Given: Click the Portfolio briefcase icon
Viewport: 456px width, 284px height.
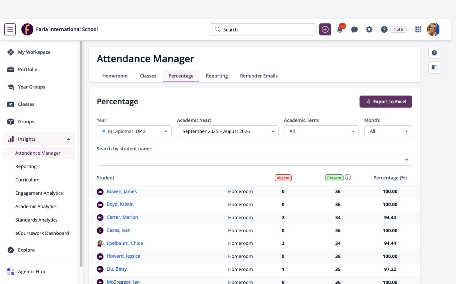Looking at the screenshot, I should (11, 69).
